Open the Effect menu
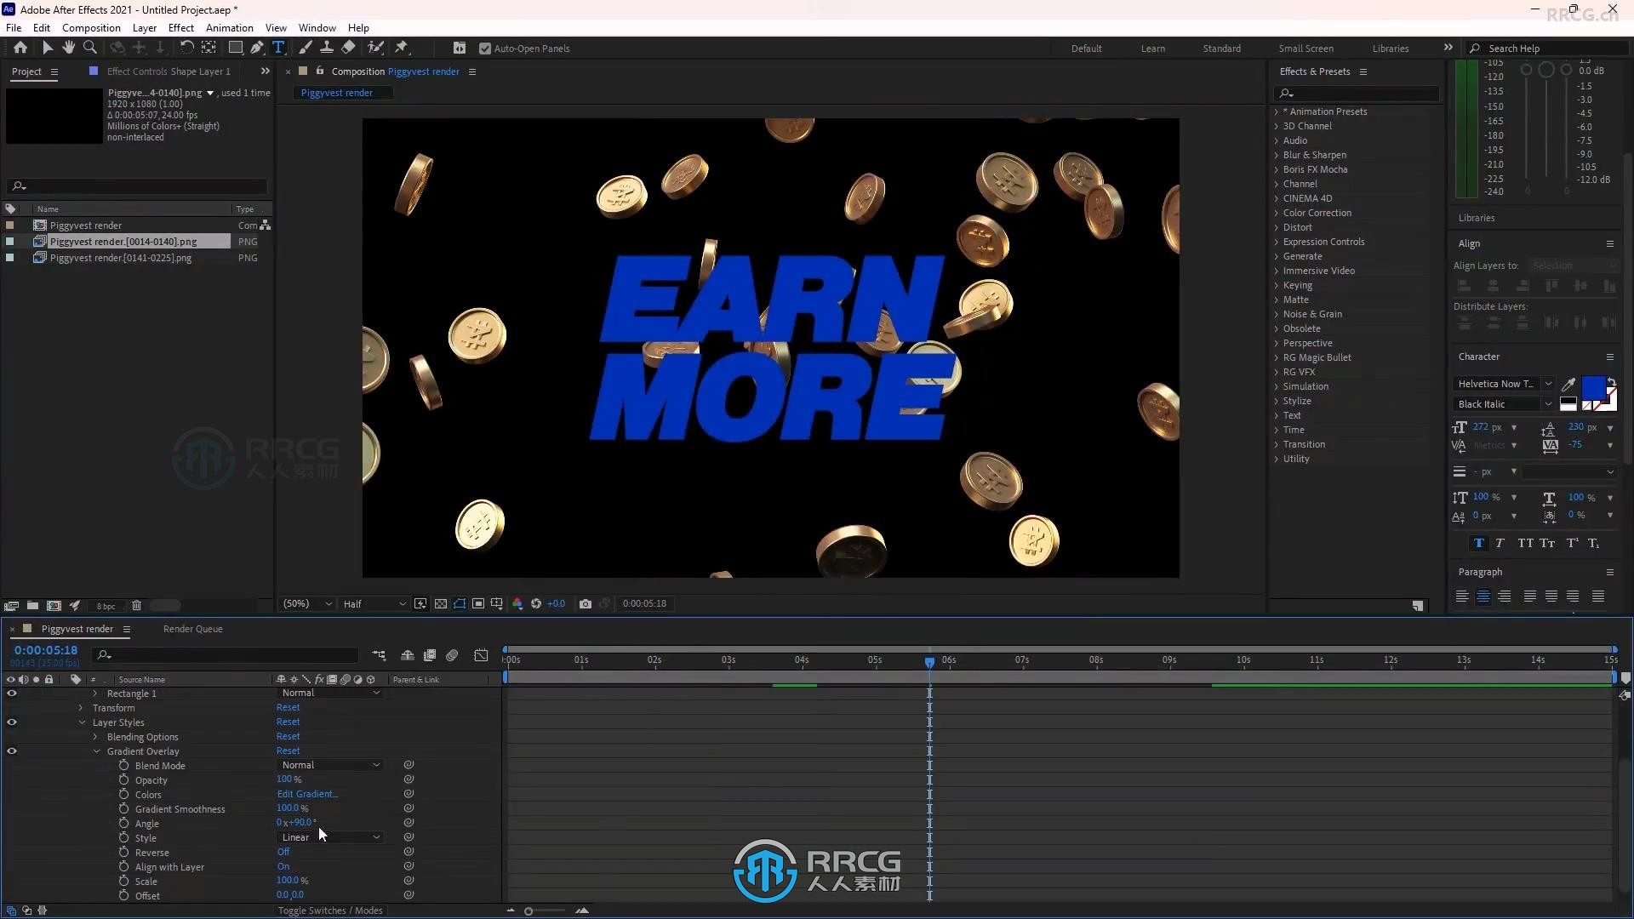This screenshot has width=1634, height=919. 181,28
